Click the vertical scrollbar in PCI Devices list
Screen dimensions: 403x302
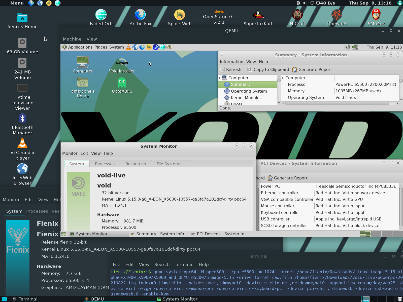[x=401, y=206]
